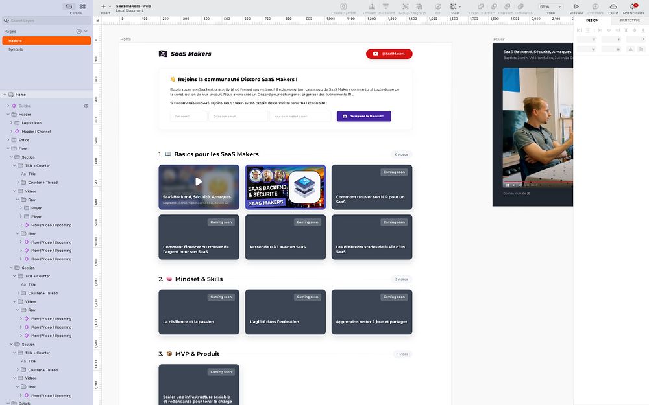The width and height of the screenshot is (649, 405).
Task: Switch to the components grid view icon
Action: [x=82, y=6]
